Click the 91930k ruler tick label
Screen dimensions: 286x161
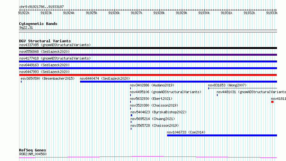(x=204, y=13)
